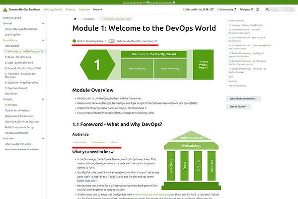298x199 pixels.
Task: Open Frequently Asked Questions in sidebar
Action: pyautogui.click(x=21, y=29)
